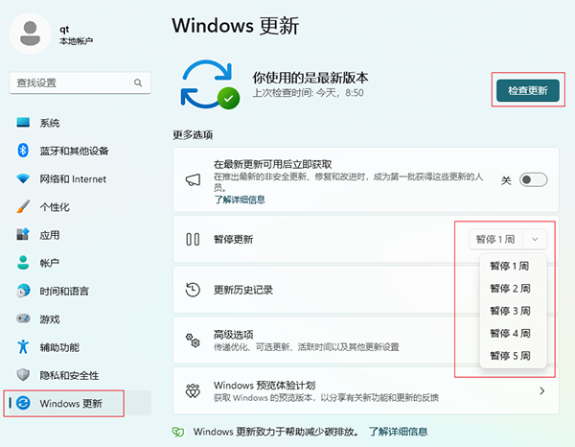The height and width of the screenshot is (447, 575).
Task: Choose 暂停 4 周 from the dropdown list
Action: [513, 333]
